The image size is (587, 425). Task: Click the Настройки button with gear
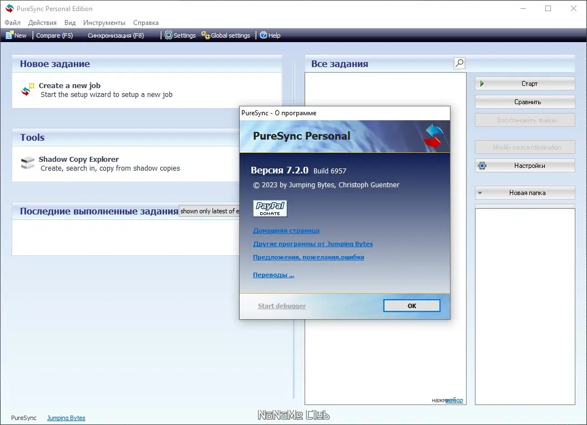tap(525, 166)
